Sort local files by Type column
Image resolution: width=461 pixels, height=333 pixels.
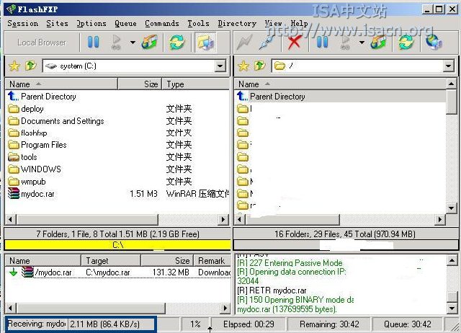pyautogui.click(x=196, y=84)
